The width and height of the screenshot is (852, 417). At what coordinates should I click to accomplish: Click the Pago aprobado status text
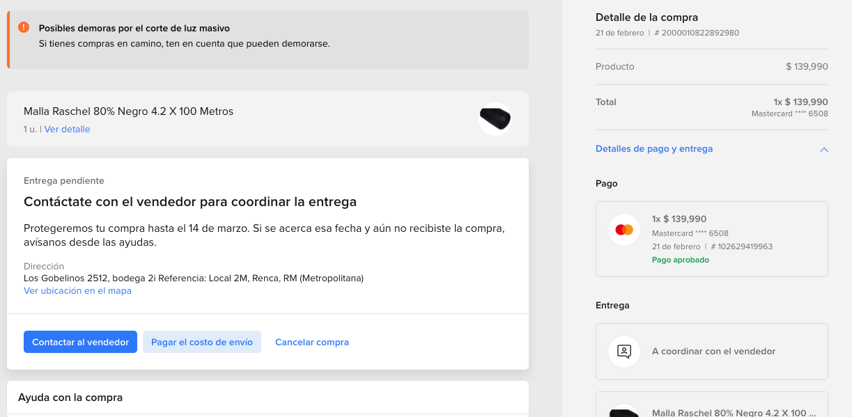tap(680, 260)
